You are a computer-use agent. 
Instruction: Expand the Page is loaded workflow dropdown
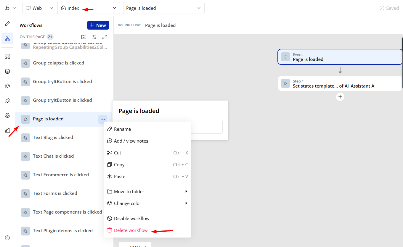163,8
